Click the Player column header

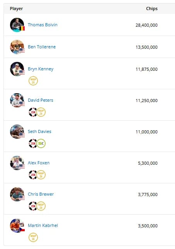click(x=16, y=9)
